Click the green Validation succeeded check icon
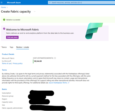Viewport: 115px width, 111px height. (4, 20)
